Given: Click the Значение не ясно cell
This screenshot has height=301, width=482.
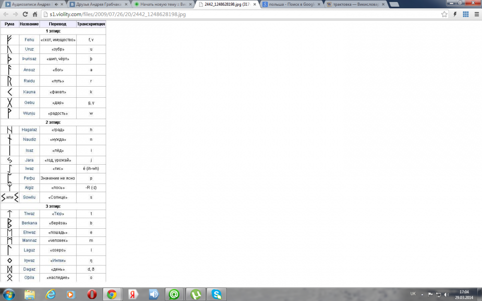Looking at the screenshot, I should click(58, 178).
